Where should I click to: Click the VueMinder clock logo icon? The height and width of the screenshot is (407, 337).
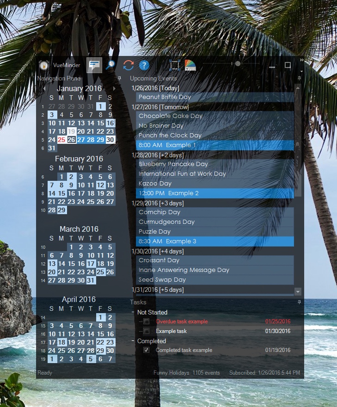pyautogui.click(x=44, y=66)
